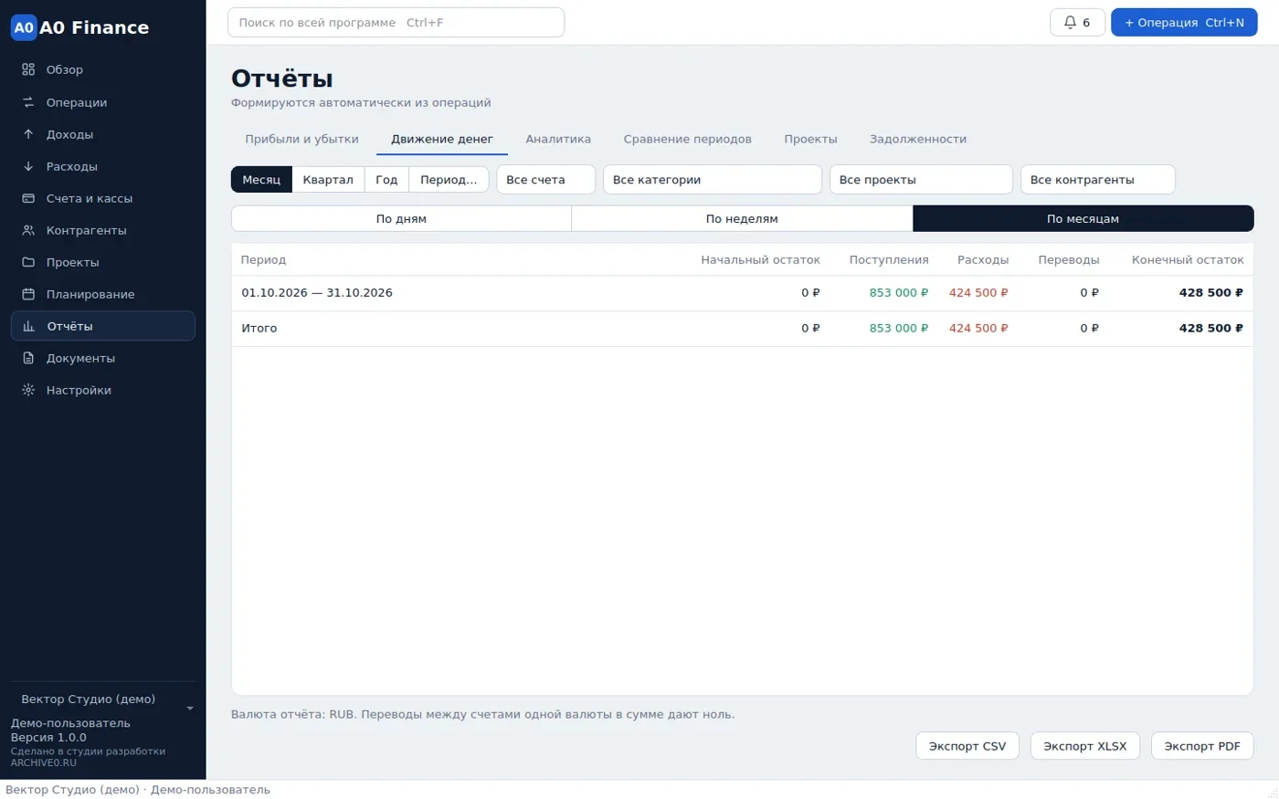Open notifications bell with 6 alerts
The image size is (1279, 799).
tap(1077, 23)
